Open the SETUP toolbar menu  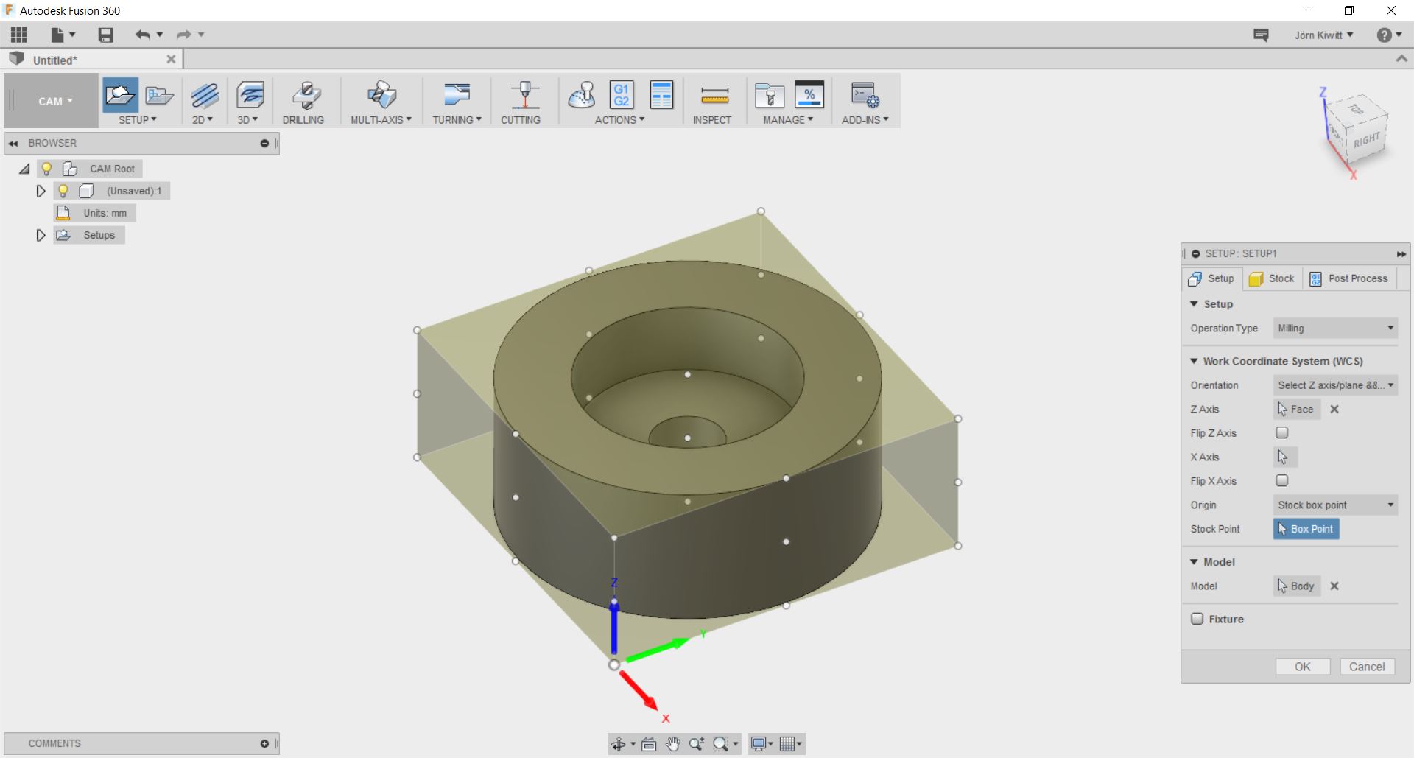click(x=138, y=119)
